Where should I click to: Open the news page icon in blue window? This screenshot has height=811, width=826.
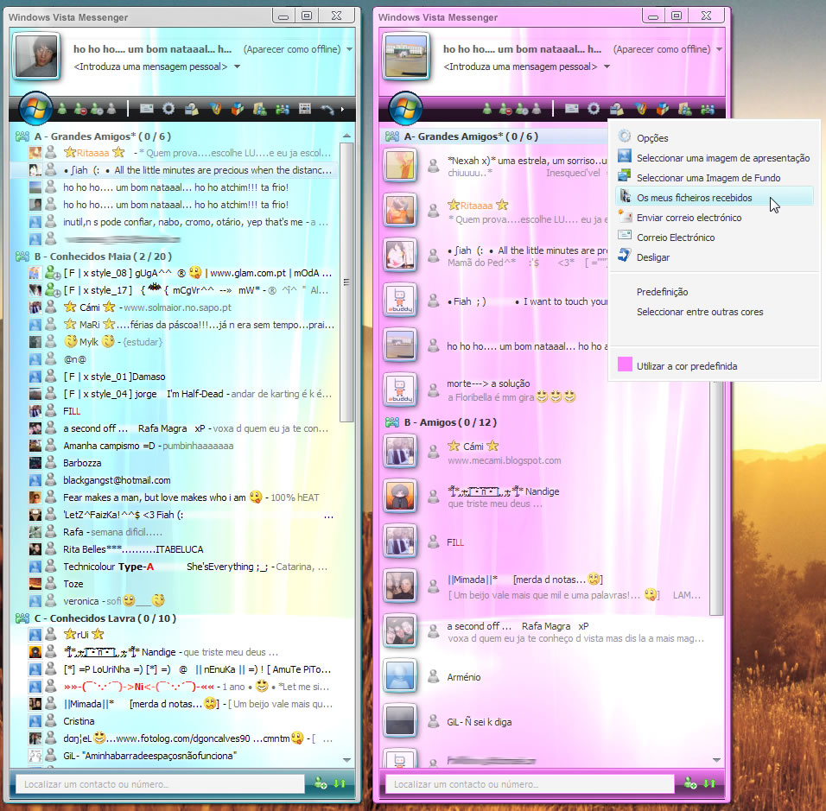pos(305,109)
